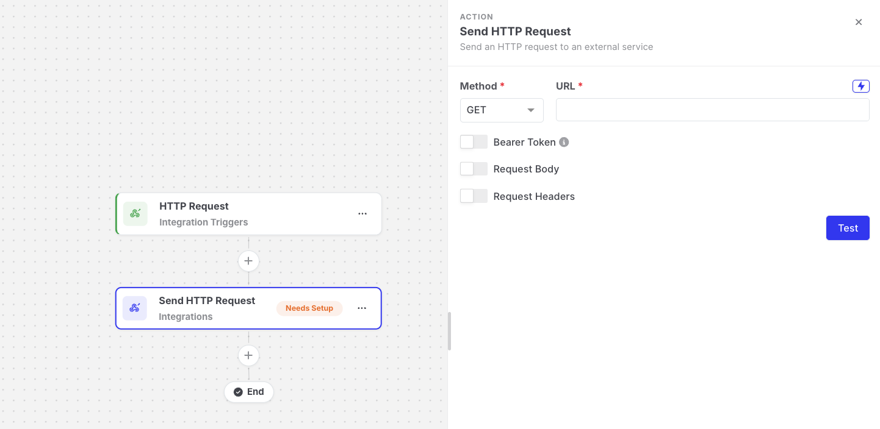
Task: Click the Send HTTP Request node icon
Action: [x=134, y=308]
